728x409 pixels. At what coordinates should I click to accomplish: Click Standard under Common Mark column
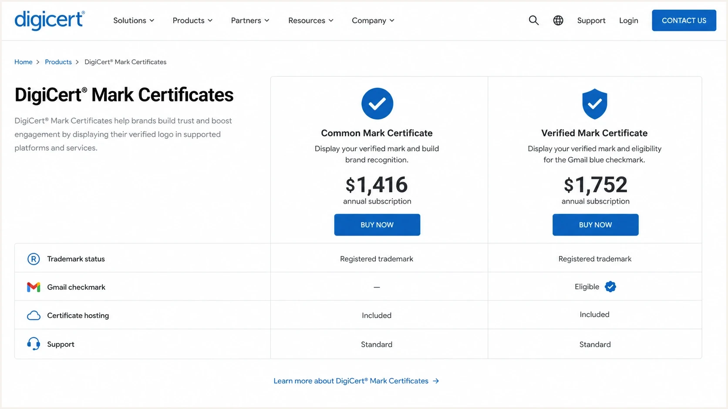tap(377, 345)
